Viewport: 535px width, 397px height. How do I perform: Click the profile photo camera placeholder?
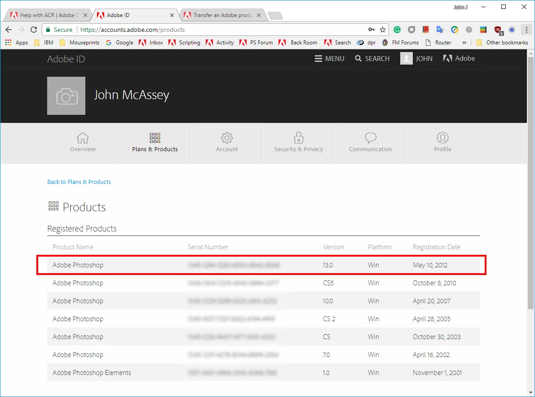point(66,96)
